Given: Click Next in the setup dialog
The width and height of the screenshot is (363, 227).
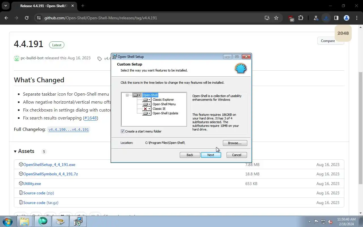Looking at the screenshot, I should (x=211, y=155).
